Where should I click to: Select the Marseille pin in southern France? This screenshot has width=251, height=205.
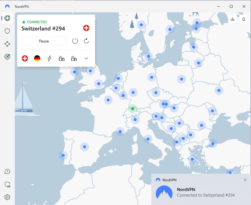point(120,131)
